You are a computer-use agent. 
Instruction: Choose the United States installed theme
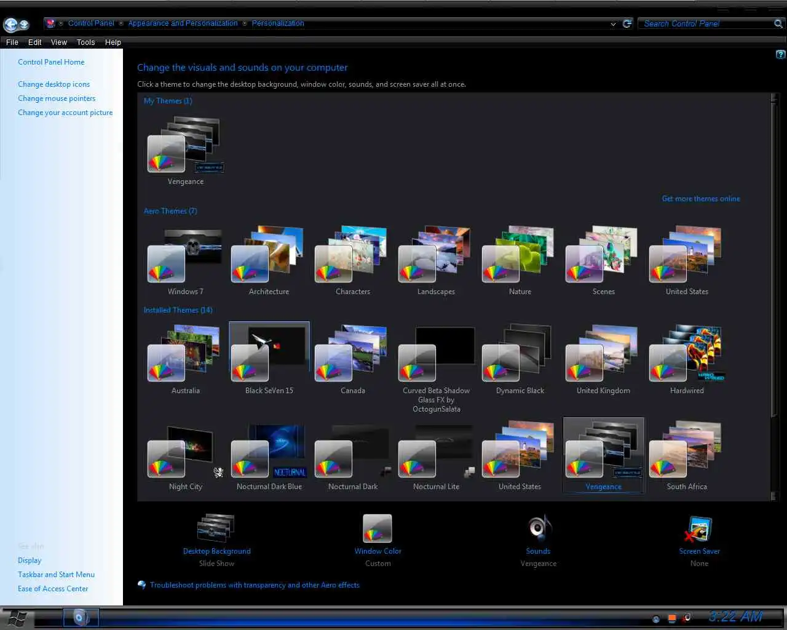[x=520, y=456]
